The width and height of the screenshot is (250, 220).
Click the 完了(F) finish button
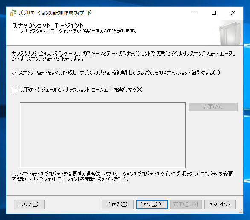click(x=186, y=204)
